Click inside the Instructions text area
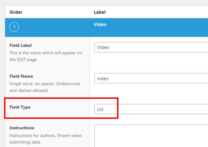The width and height of the screenshot is (208, 147). click(151, 136)
